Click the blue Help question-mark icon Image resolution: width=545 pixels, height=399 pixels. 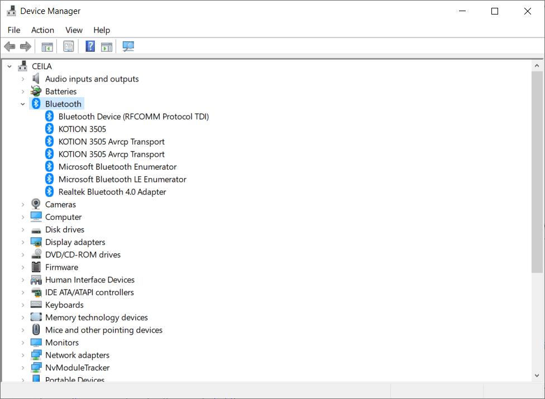pos(90,46)
